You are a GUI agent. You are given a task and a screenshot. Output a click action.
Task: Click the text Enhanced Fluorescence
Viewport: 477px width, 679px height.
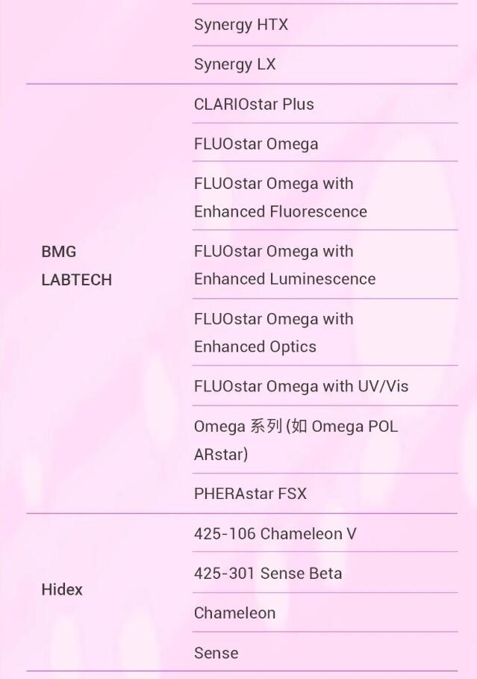(x=280, y=211)
